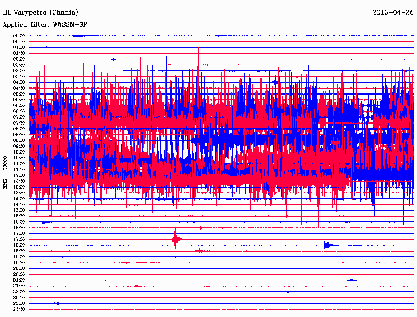Click the 06:00 time label
Viewport: 417px width, 317px height.
[x=19, y=106]
